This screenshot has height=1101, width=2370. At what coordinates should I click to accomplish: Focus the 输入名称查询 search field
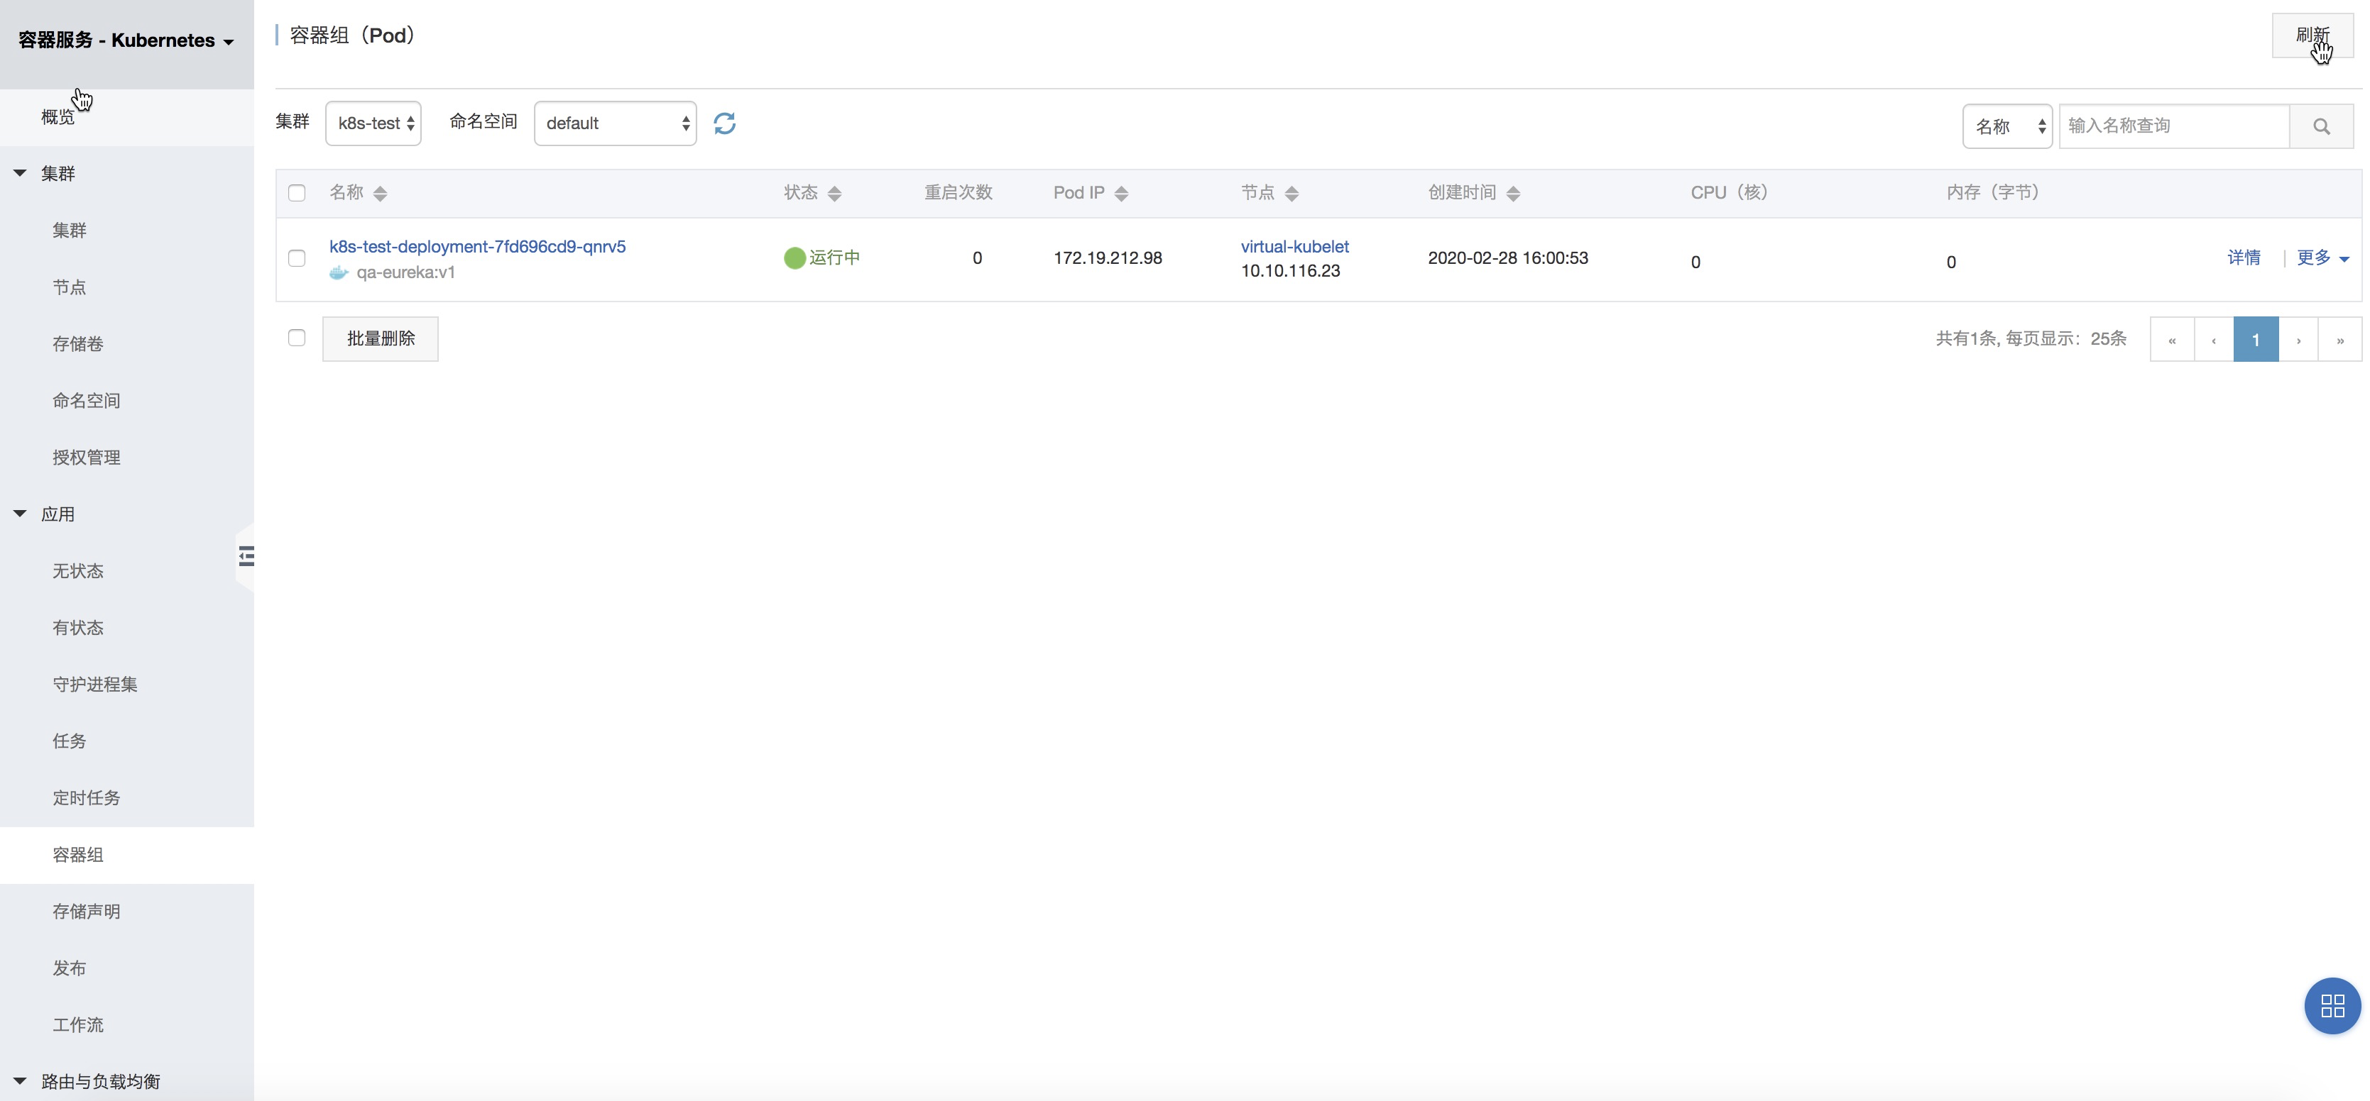pyautogui.click(x=2173, y=126)
